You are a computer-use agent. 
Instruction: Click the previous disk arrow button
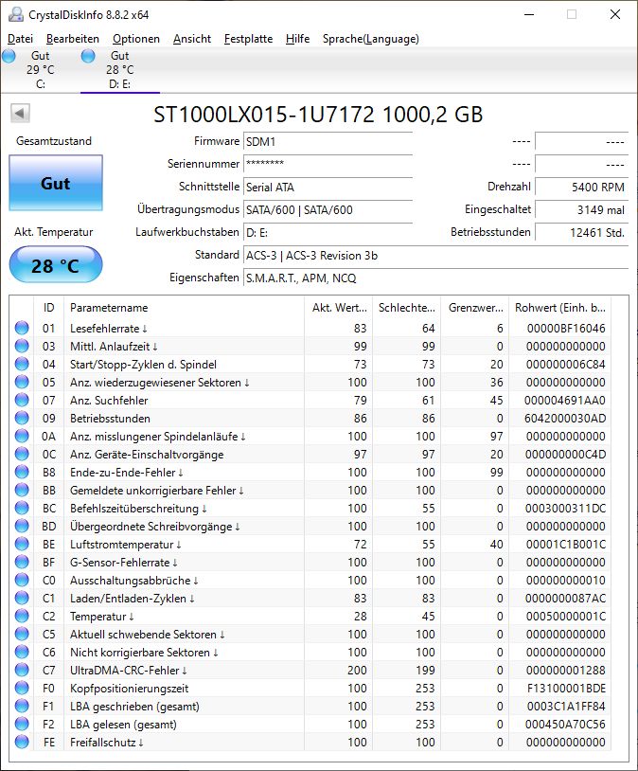click(20, 114)
